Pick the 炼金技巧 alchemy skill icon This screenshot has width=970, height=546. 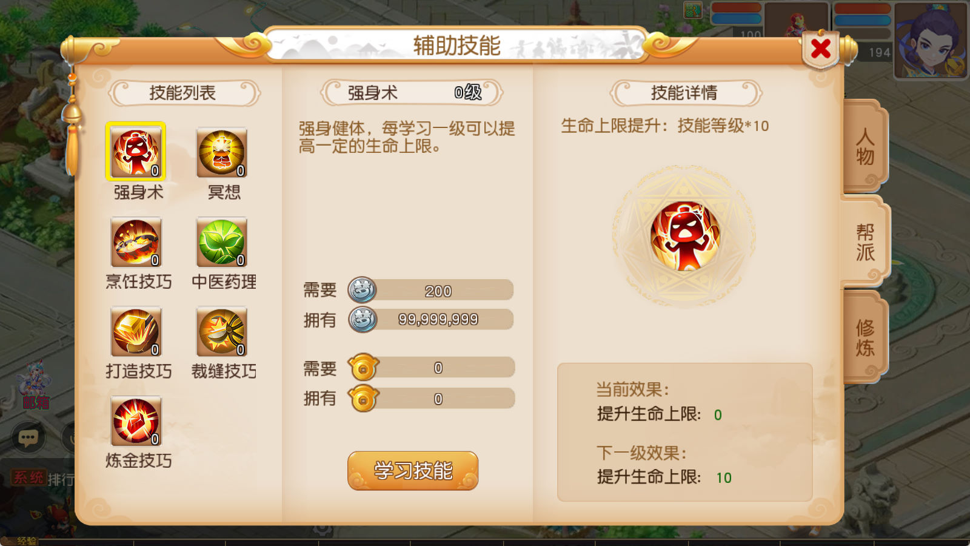coord(136,421)
